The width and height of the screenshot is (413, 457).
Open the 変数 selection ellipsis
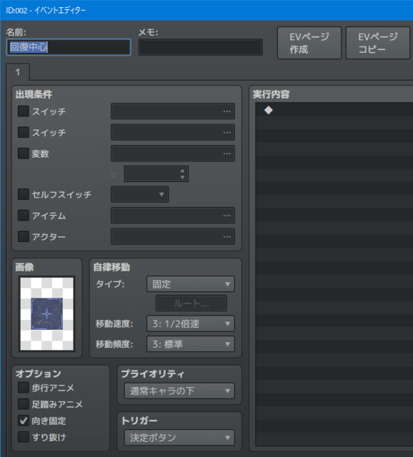[227, 154]
